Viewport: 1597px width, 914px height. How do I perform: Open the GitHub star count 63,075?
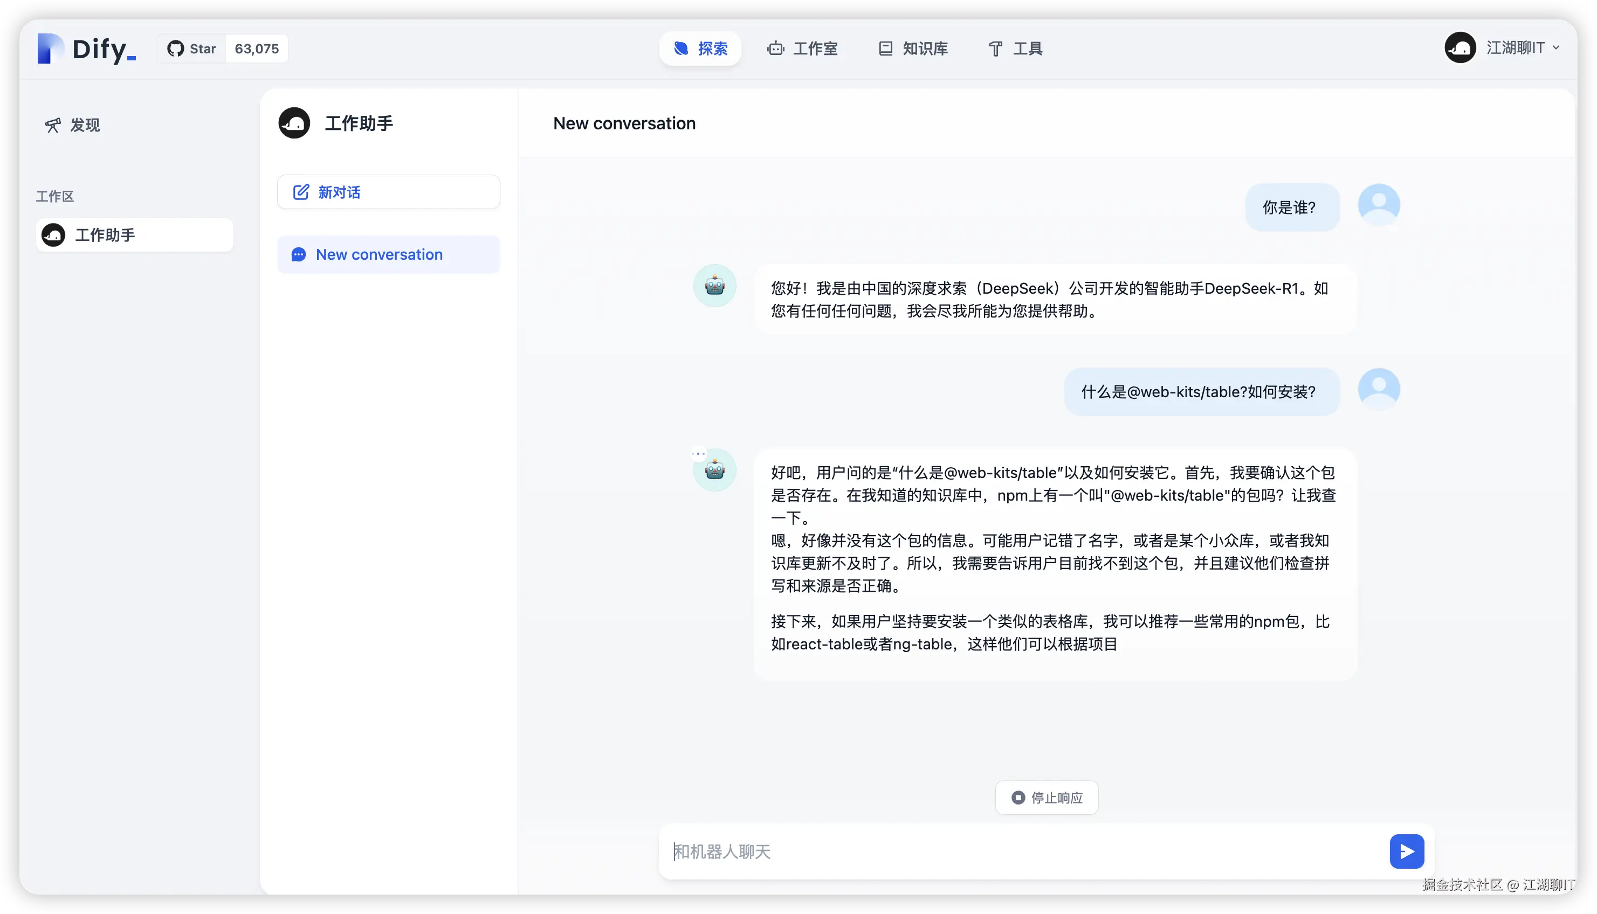(x=256, y=49)
